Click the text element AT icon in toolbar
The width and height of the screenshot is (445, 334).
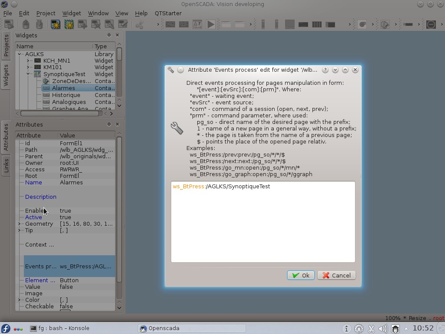point(197,24)
